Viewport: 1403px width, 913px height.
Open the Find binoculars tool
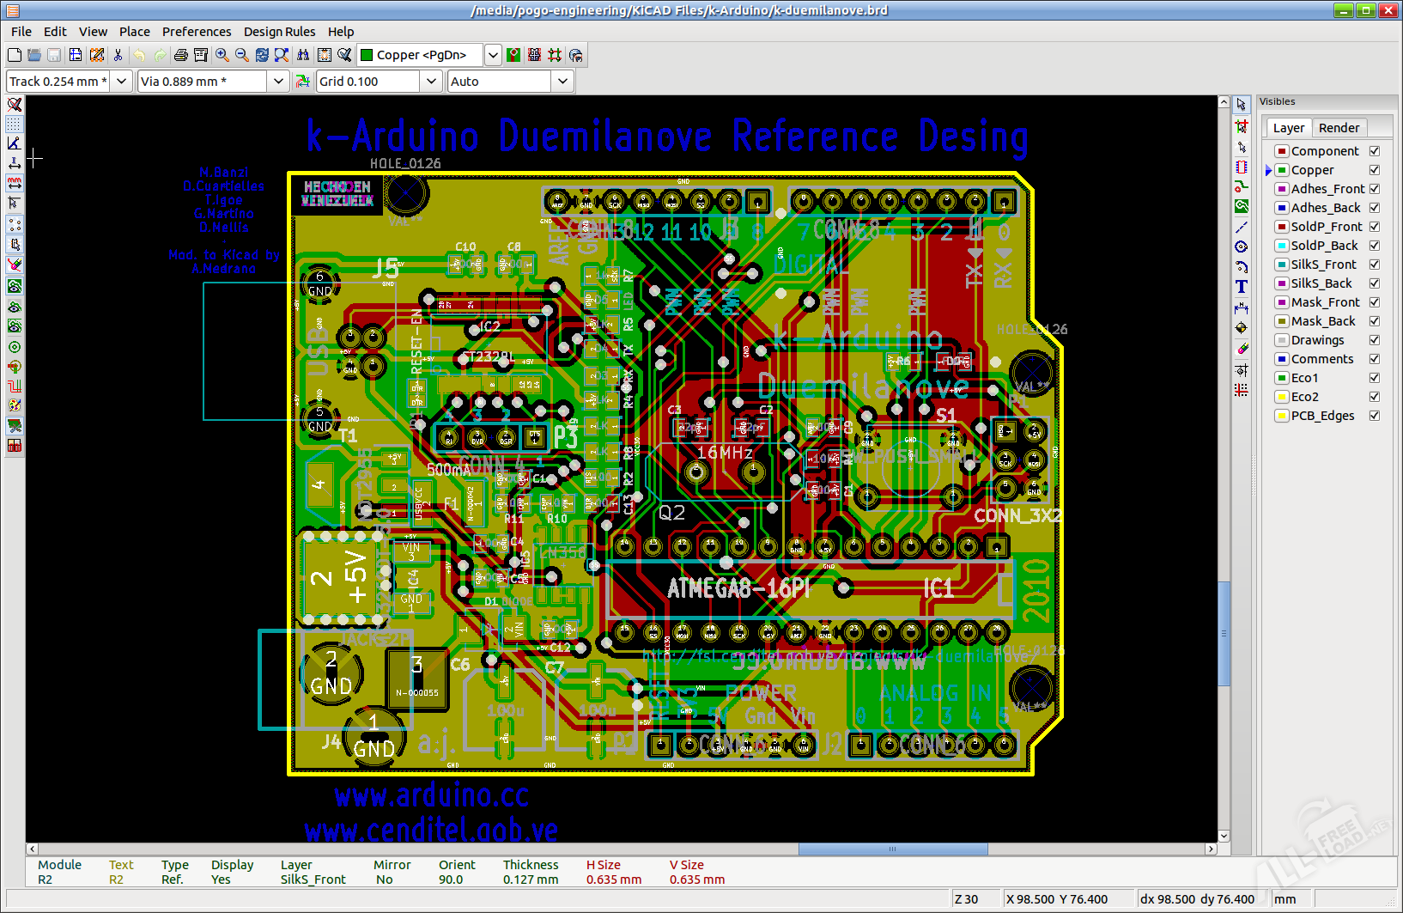[303, 55]
